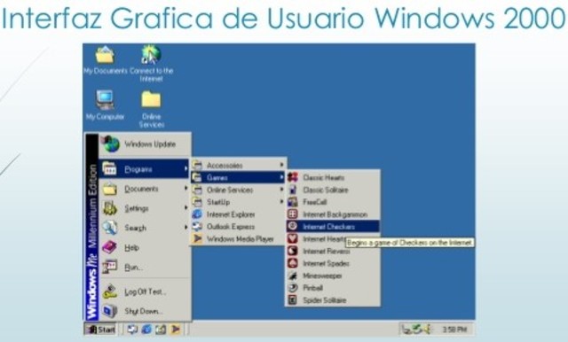The image size is (568, 342).
Task: Choose Run... from the Start menu
Action: [x=144, y=268]
